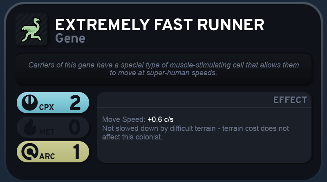Screen dimensions: 327x182
Task: Select the blue CPX stat pill
Action: [x=53, y=103]
